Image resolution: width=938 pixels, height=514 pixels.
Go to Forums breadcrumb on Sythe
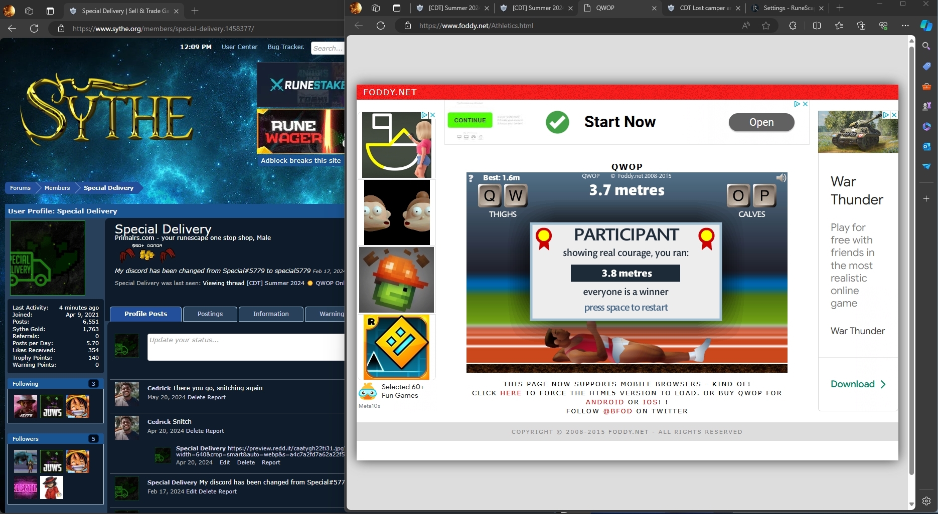20,188
